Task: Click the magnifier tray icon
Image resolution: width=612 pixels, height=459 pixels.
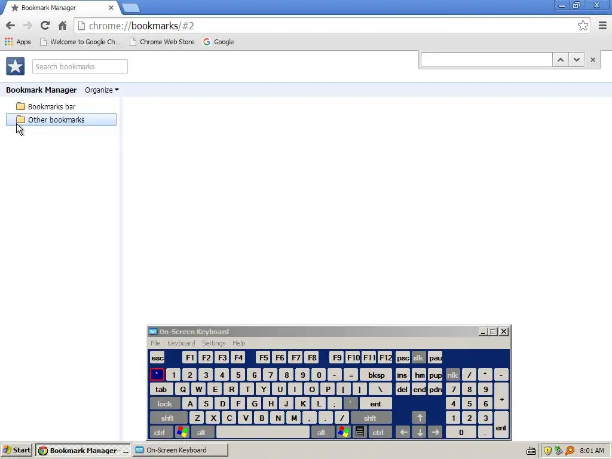Action: tap(570, 451)
